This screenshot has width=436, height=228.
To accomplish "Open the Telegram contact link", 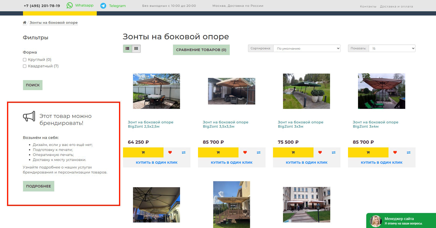I will coord(117,6).
